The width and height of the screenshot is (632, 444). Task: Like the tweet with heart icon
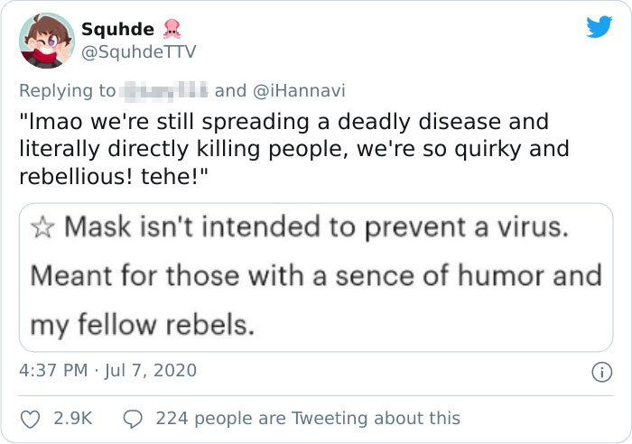[30, 419]
